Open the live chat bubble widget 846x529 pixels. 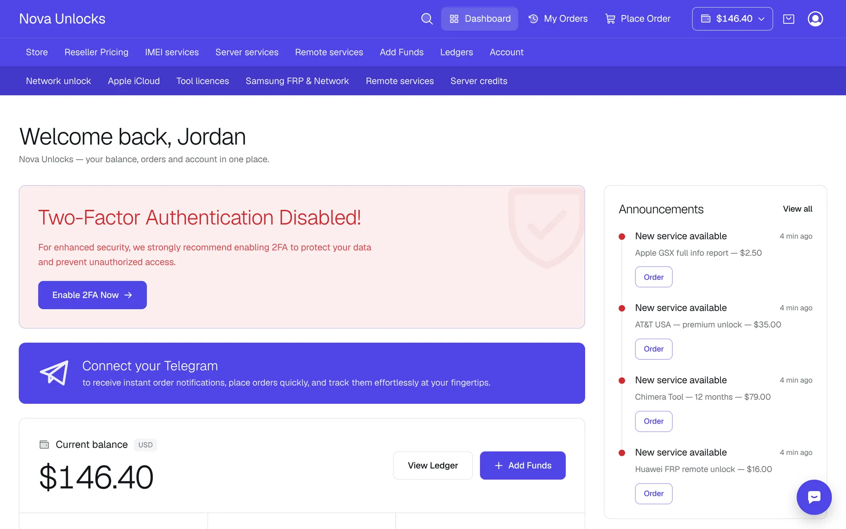(814, 497)
